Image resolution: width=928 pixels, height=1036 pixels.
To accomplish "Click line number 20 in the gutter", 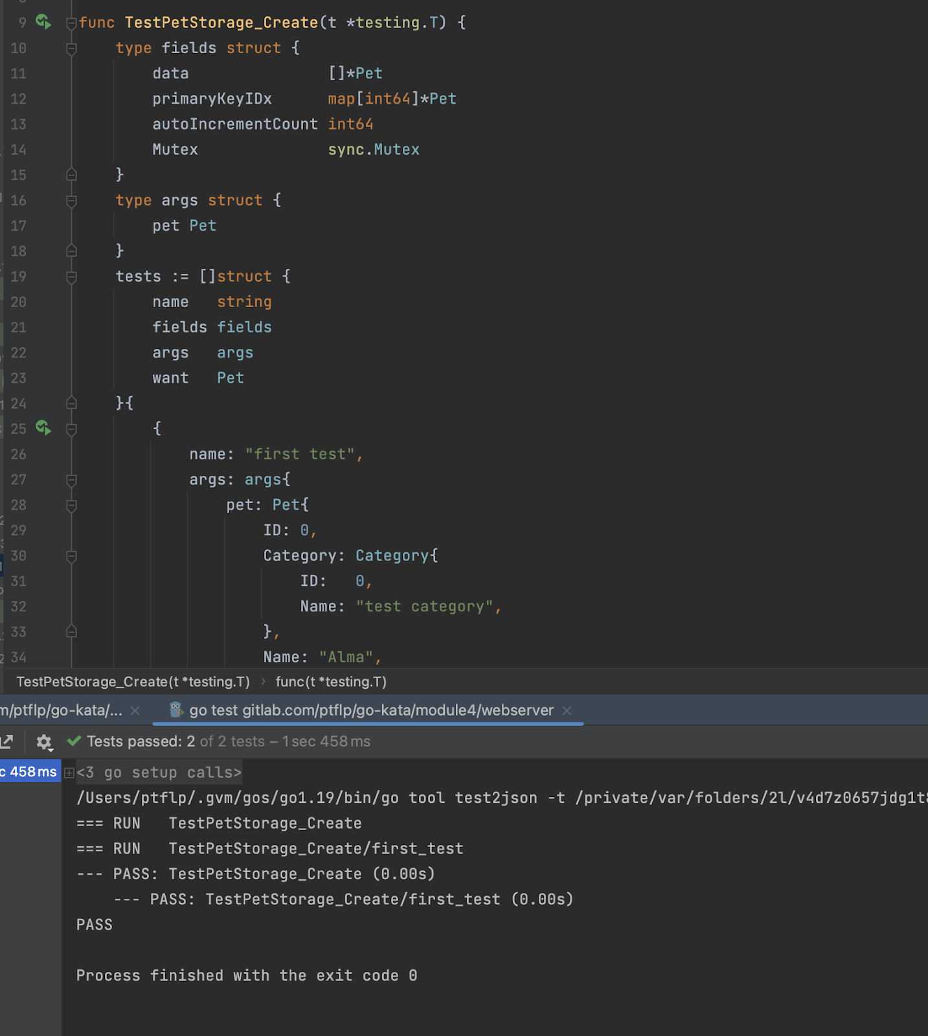I will (x=19, y=302).
